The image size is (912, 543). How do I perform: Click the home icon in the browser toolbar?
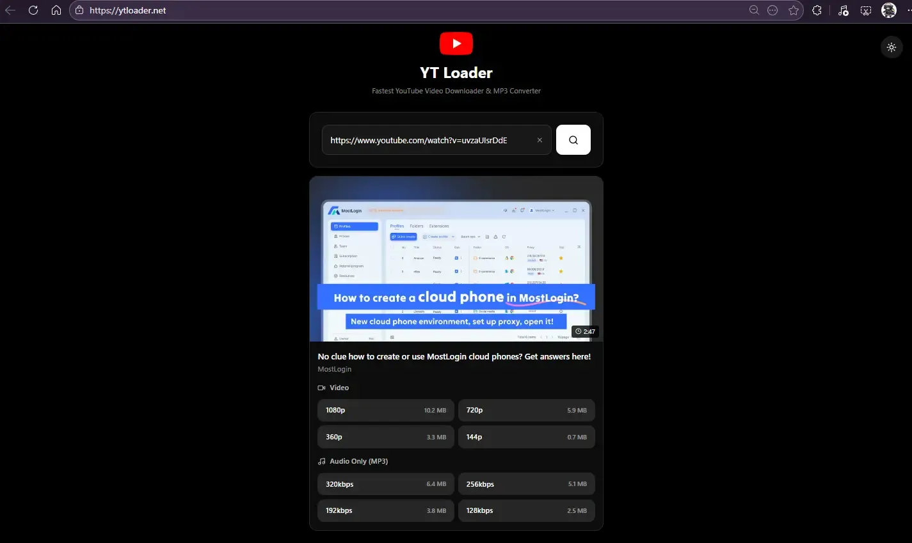point(56,10)
